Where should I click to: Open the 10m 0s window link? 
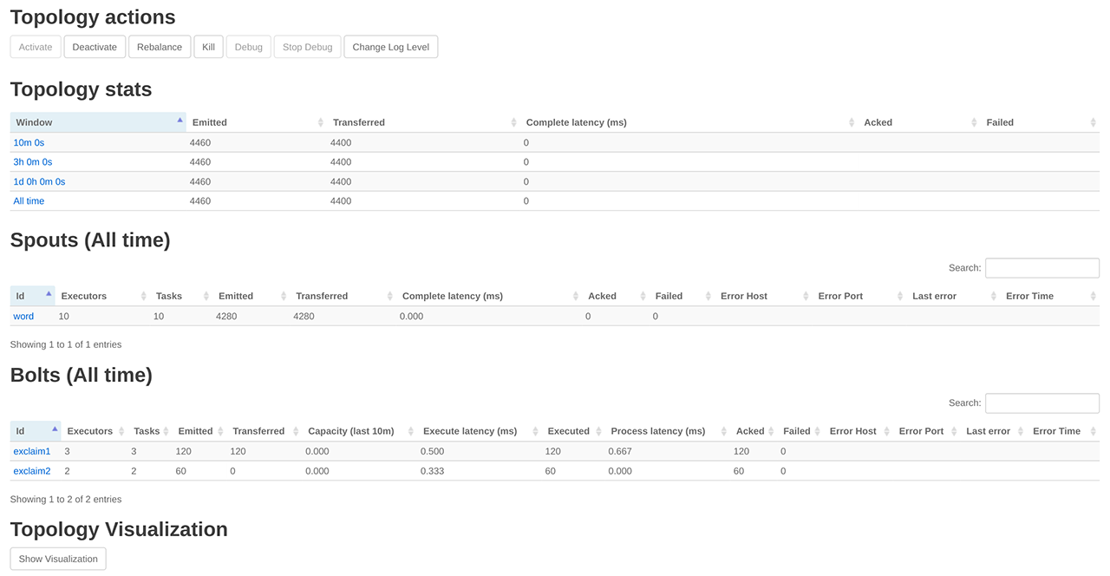[x=29, y=142]
